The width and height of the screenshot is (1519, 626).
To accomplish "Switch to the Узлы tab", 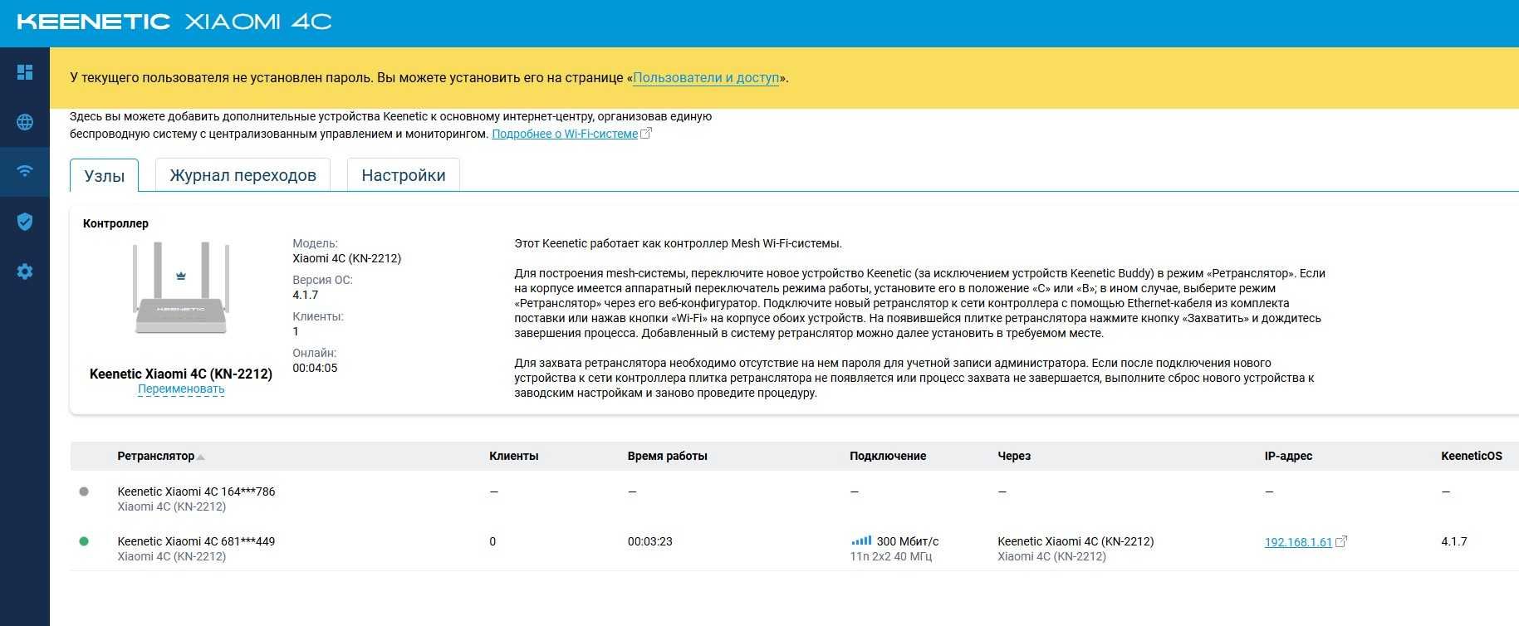I will 105,175.
